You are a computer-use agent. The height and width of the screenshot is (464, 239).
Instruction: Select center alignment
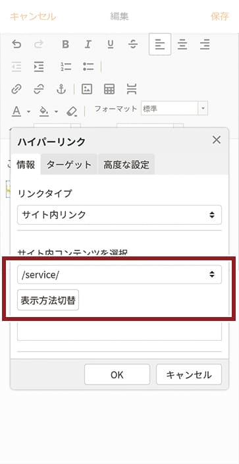pos(182,44)
